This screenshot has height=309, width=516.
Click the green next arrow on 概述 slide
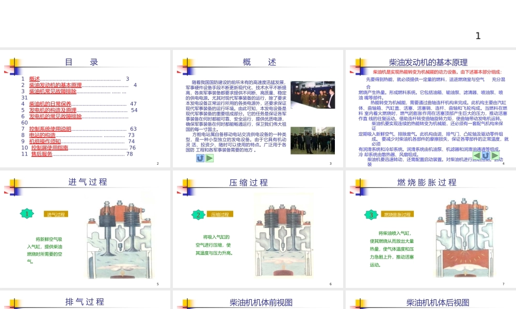(209, 158)
